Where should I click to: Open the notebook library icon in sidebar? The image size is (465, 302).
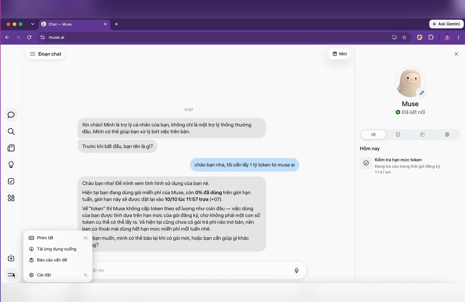point(11,148)
